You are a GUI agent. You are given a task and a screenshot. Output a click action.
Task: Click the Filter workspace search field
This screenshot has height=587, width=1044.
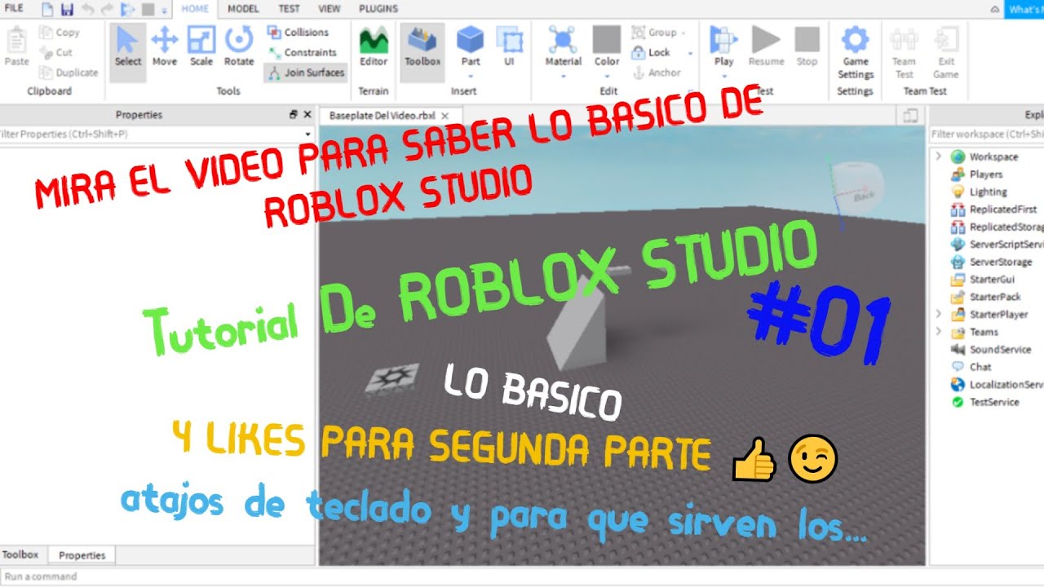click(987, 134)
